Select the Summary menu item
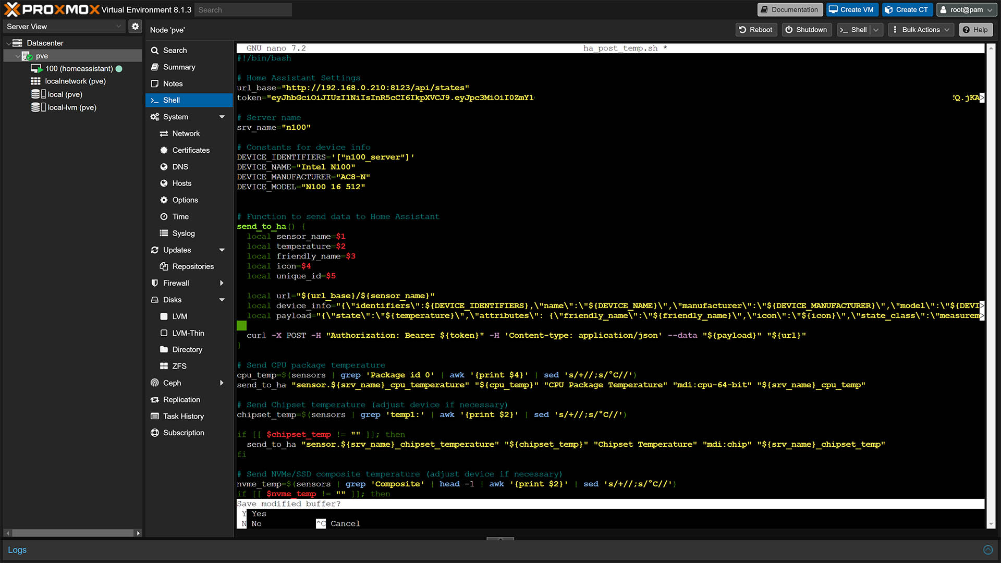 (179, 67)
